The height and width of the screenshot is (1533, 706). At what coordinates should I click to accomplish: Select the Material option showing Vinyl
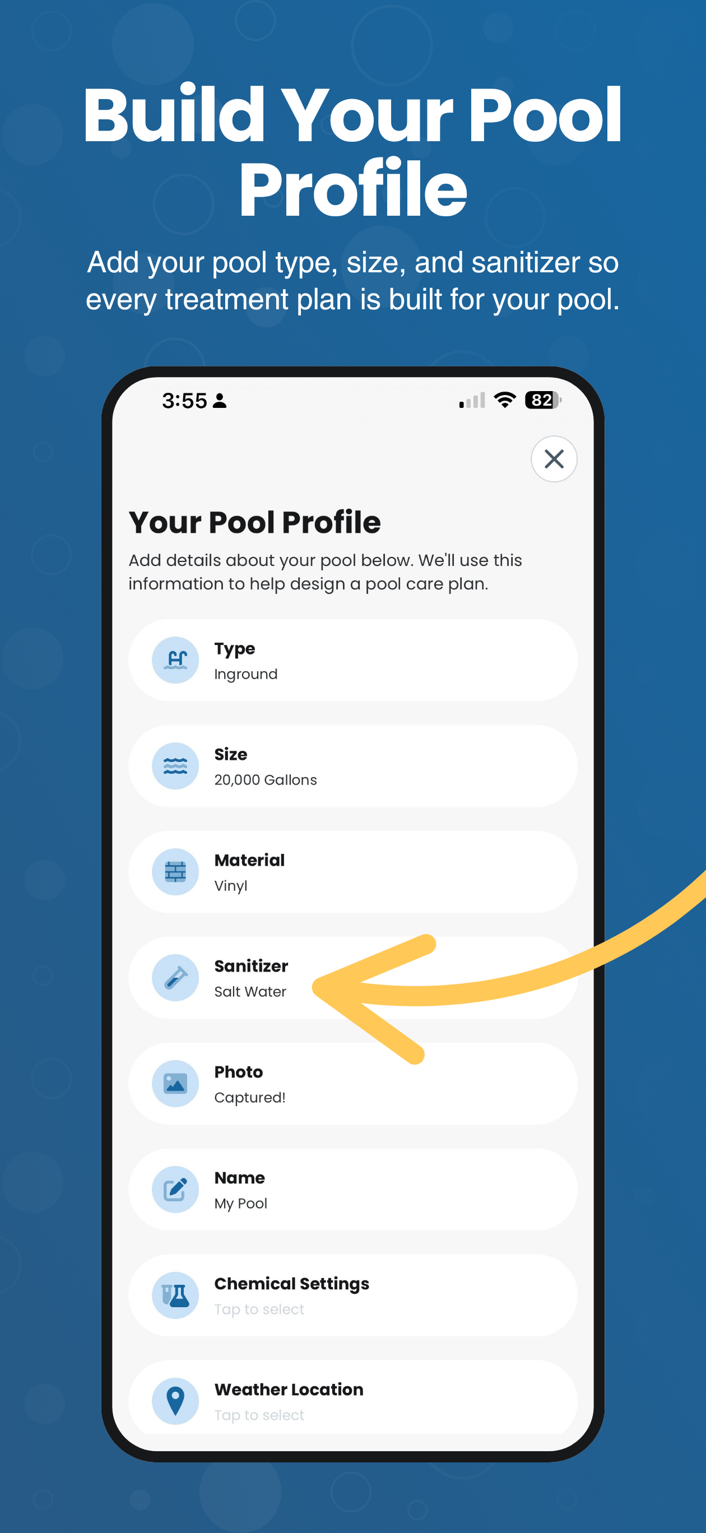[352, 872]
